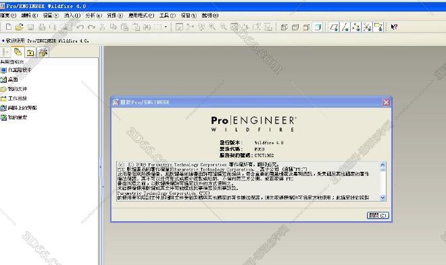Click the Zoom Out magnifier icon
446x265 pixels.
(223, 27)
